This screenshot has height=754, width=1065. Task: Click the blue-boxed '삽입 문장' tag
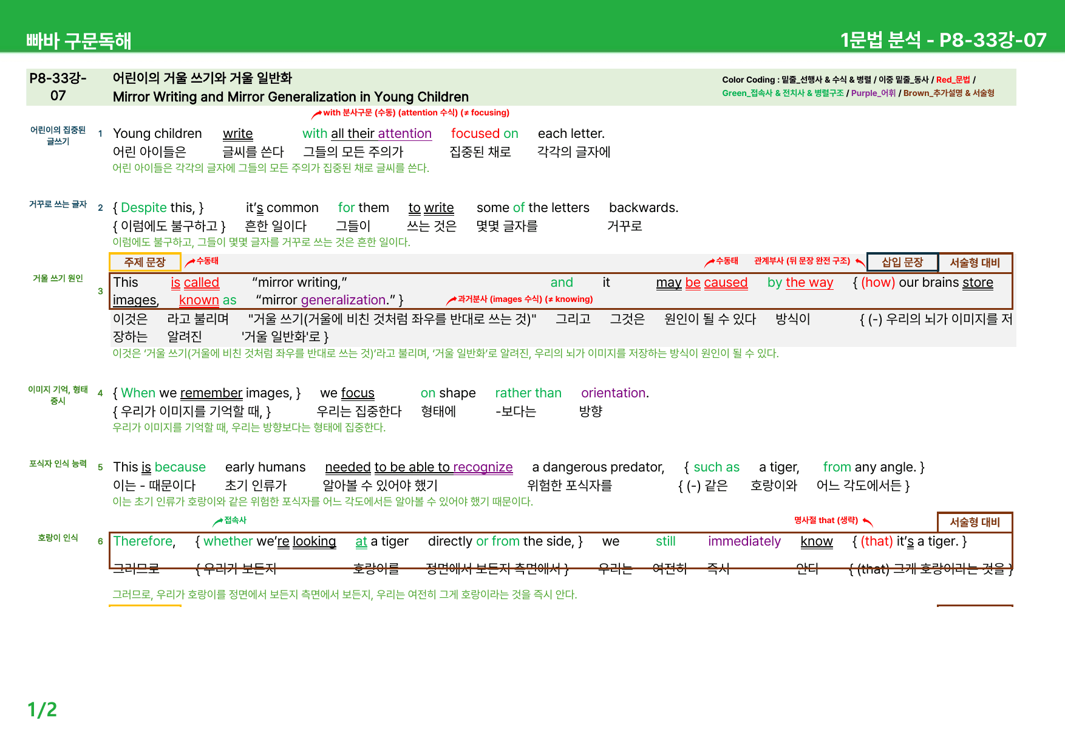[902, 262]
